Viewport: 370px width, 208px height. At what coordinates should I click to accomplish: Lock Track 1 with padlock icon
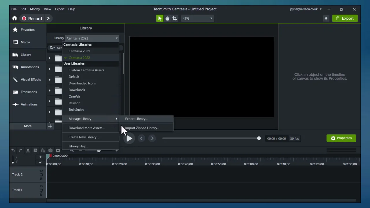point(41,194)
